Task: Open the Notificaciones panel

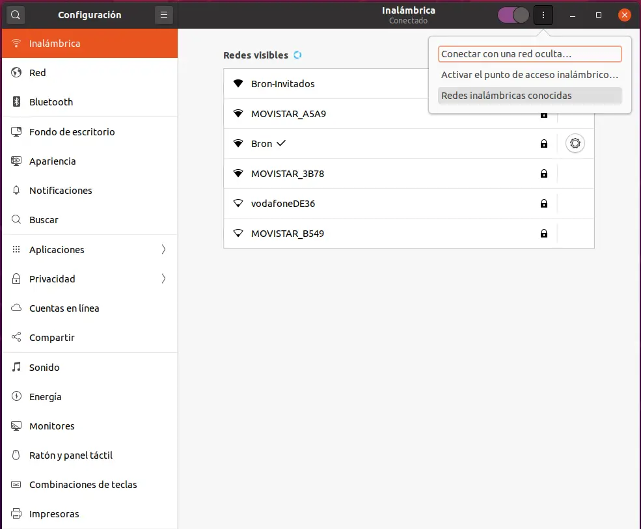Action: (90, 191)
